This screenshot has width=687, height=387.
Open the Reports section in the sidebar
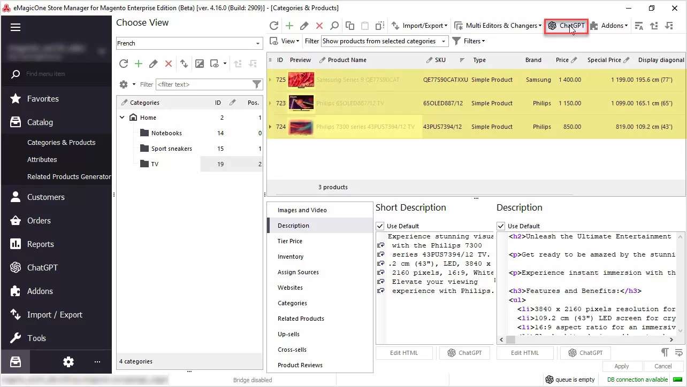click(x=56, y=244)
